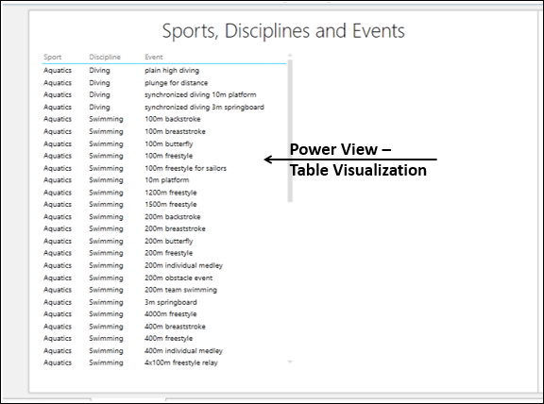Click the table's vertical scrollbar thumb
This screenshot has height=404, width=544.
click(290, 131)
